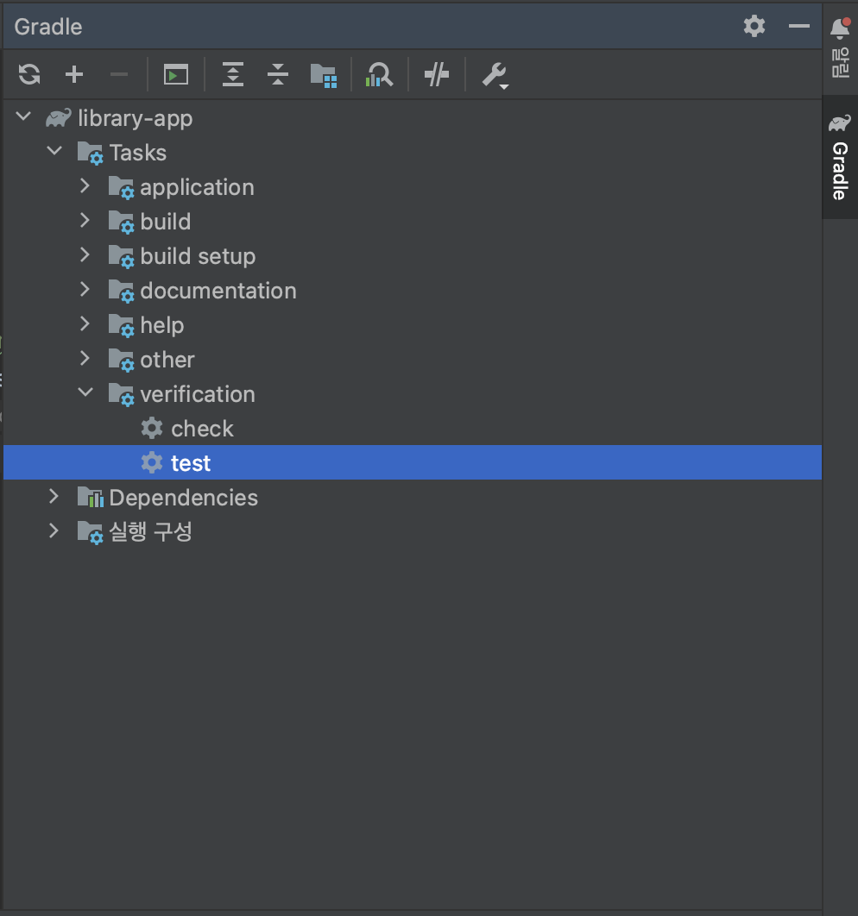The height and width of the screenshot is (916, 858).
Task: Click gear icon of check task
Action: click(152, 428)
